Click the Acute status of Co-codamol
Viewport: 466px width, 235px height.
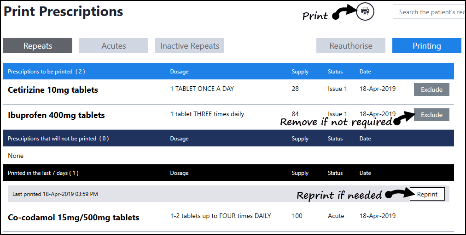point(336,216)
